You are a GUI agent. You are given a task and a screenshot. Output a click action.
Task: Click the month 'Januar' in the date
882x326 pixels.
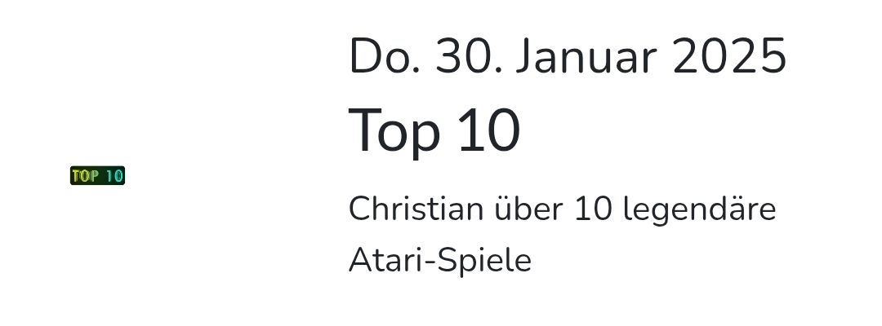(x=586, y=58)
